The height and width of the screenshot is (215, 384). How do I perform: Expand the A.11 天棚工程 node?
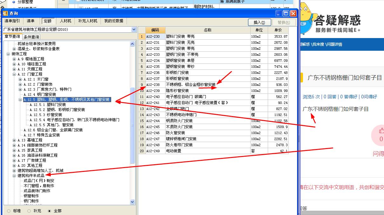coord(14,69)
